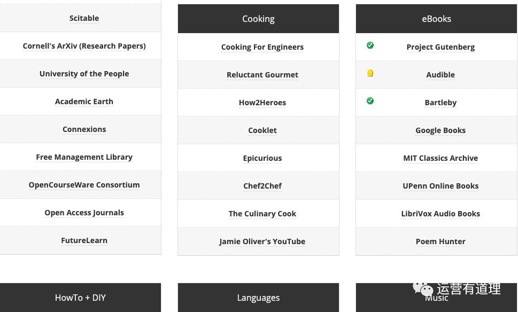Open University of the People link
The image size is (518, 312).
(x=84, y=74)
